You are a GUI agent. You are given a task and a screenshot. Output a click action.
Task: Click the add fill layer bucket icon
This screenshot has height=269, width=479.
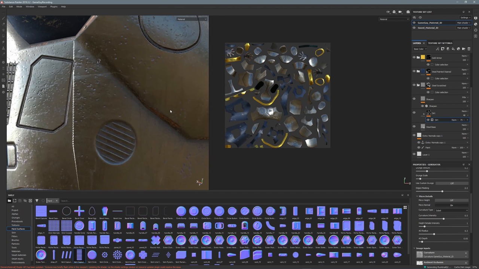coord(453,49)
